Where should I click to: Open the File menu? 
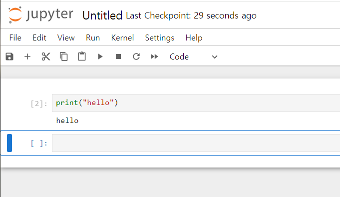15,38
